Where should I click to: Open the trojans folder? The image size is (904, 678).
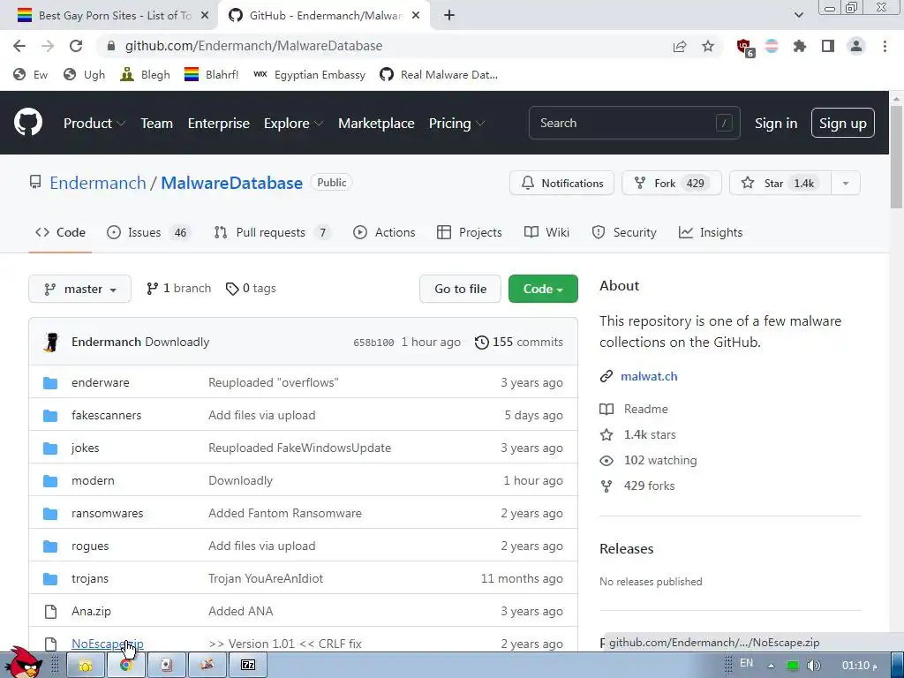90,578
